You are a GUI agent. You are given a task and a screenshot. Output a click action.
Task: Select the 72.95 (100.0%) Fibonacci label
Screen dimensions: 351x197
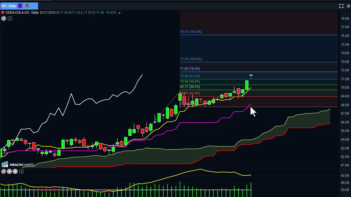(x=191, y=59)
